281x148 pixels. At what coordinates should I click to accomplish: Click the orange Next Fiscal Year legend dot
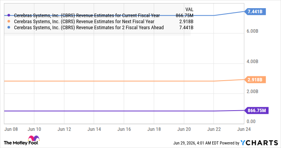point(9,22)
